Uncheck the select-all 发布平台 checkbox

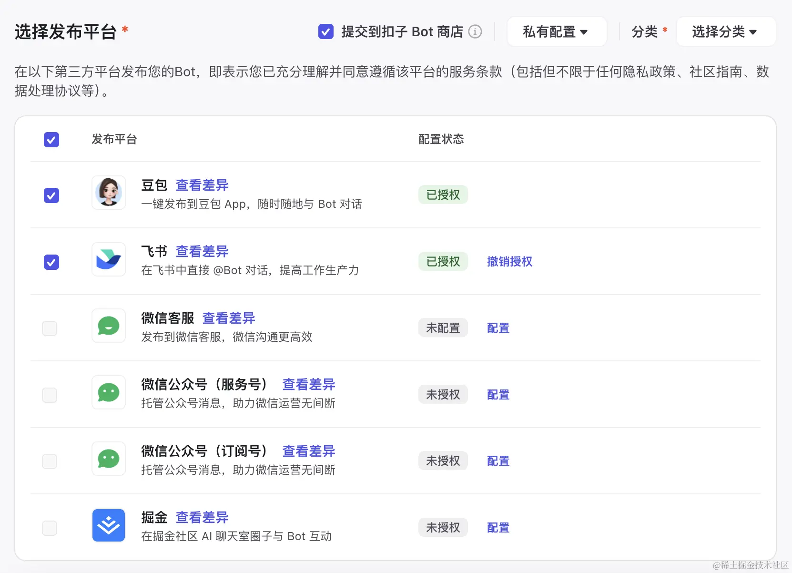51,140
